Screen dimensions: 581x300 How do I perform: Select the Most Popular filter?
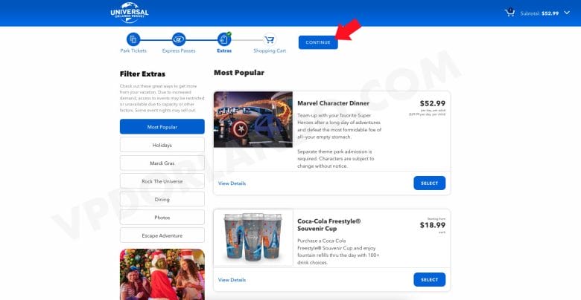pyautogui.click(x=162, y=127)
